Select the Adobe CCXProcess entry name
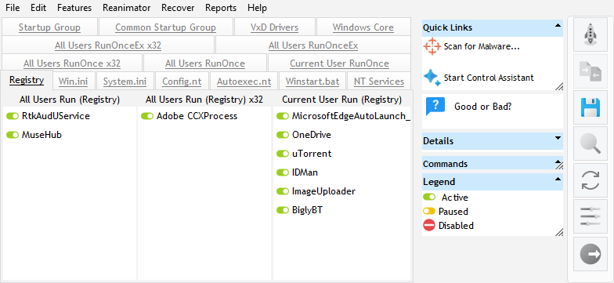 tap(197, 116)
